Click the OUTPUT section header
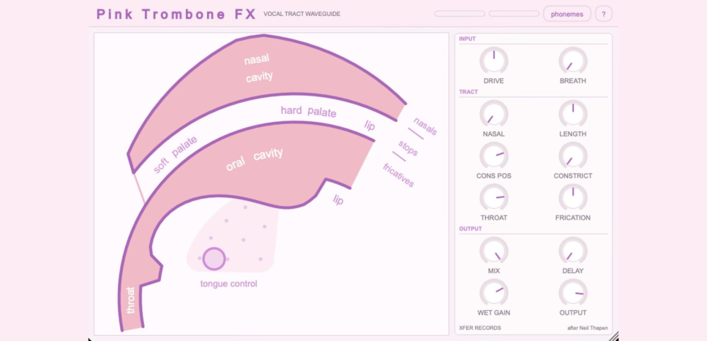Viewport: 707px width, 341px height. (471, 229)
